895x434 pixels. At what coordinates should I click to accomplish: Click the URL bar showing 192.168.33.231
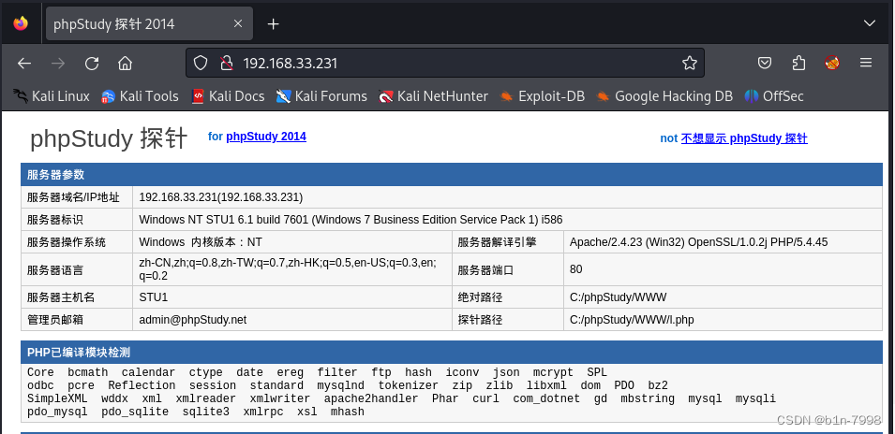pos(444,63)
